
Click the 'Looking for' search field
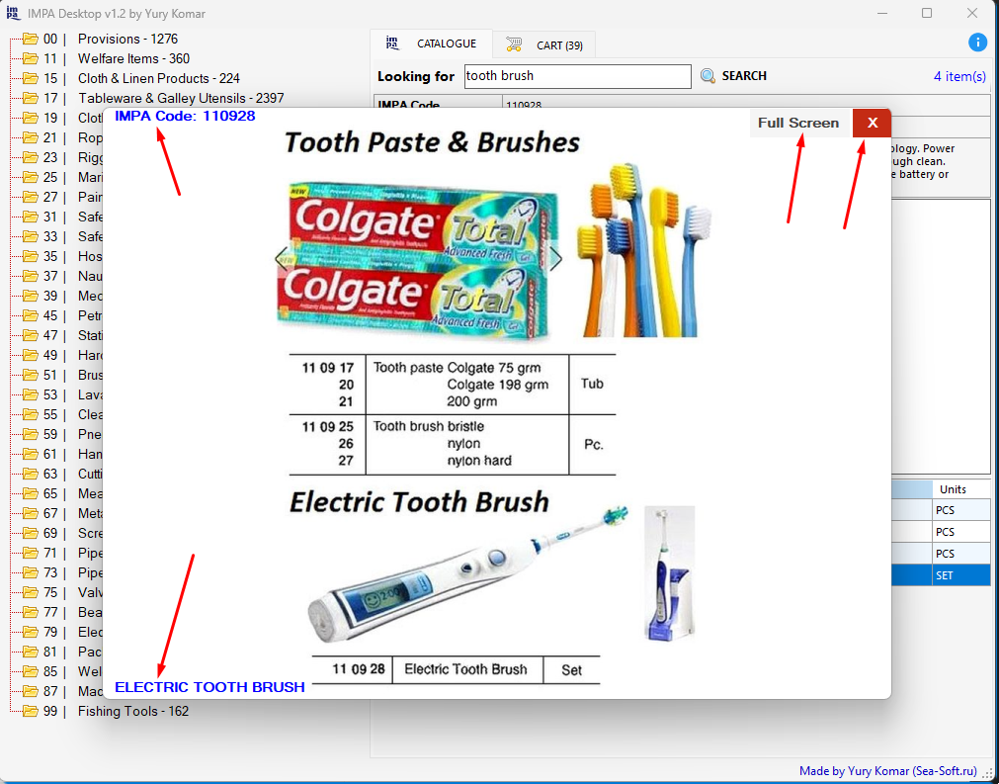(576, 76)
